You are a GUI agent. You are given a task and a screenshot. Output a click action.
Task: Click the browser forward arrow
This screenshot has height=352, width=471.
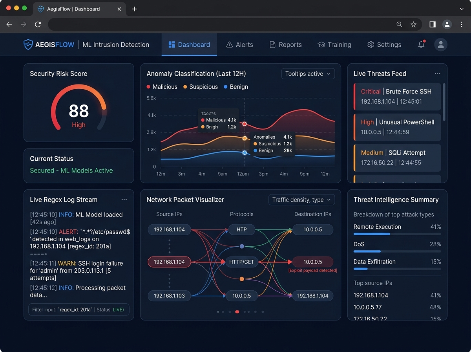point(24,24)
